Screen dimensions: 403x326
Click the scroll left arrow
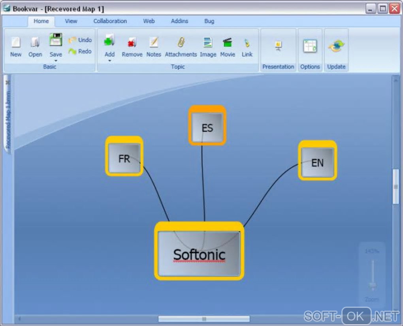tap(19, 319)
